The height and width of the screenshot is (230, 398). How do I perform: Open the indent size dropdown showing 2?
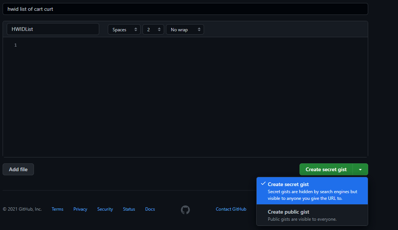click(x=153, y=29)
